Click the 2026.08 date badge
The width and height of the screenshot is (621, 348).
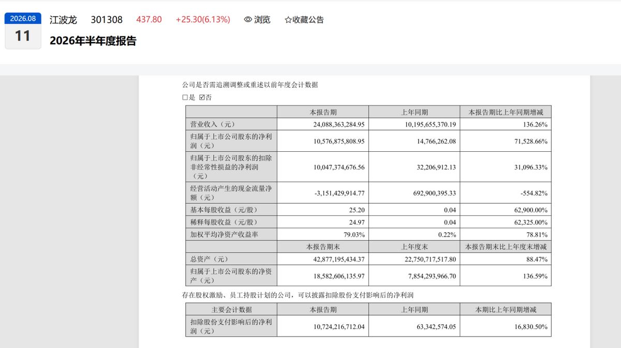[23, 18]
